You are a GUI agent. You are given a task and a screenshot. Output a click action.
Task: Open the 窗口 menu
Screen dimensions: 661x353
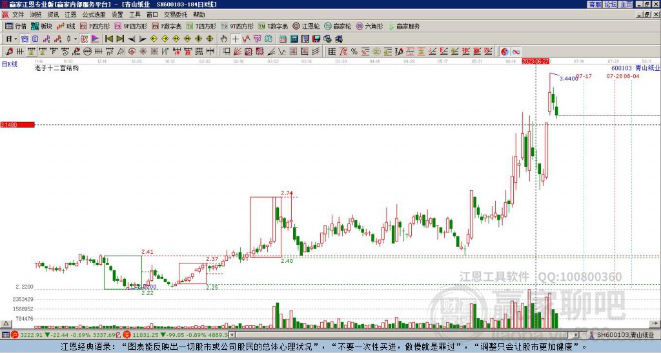pos(152,15)
